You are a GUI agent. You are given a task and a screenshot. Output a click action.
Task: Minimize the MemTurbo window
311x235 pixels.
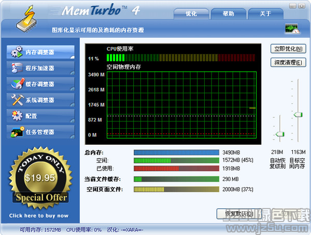point(292,6)
